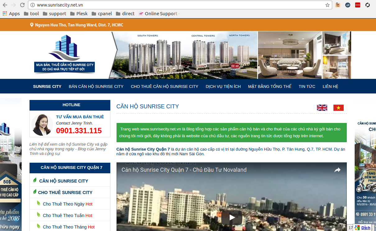Open the 'support' bookmark folder
376x231 pixels.
[x=55, y=14]
